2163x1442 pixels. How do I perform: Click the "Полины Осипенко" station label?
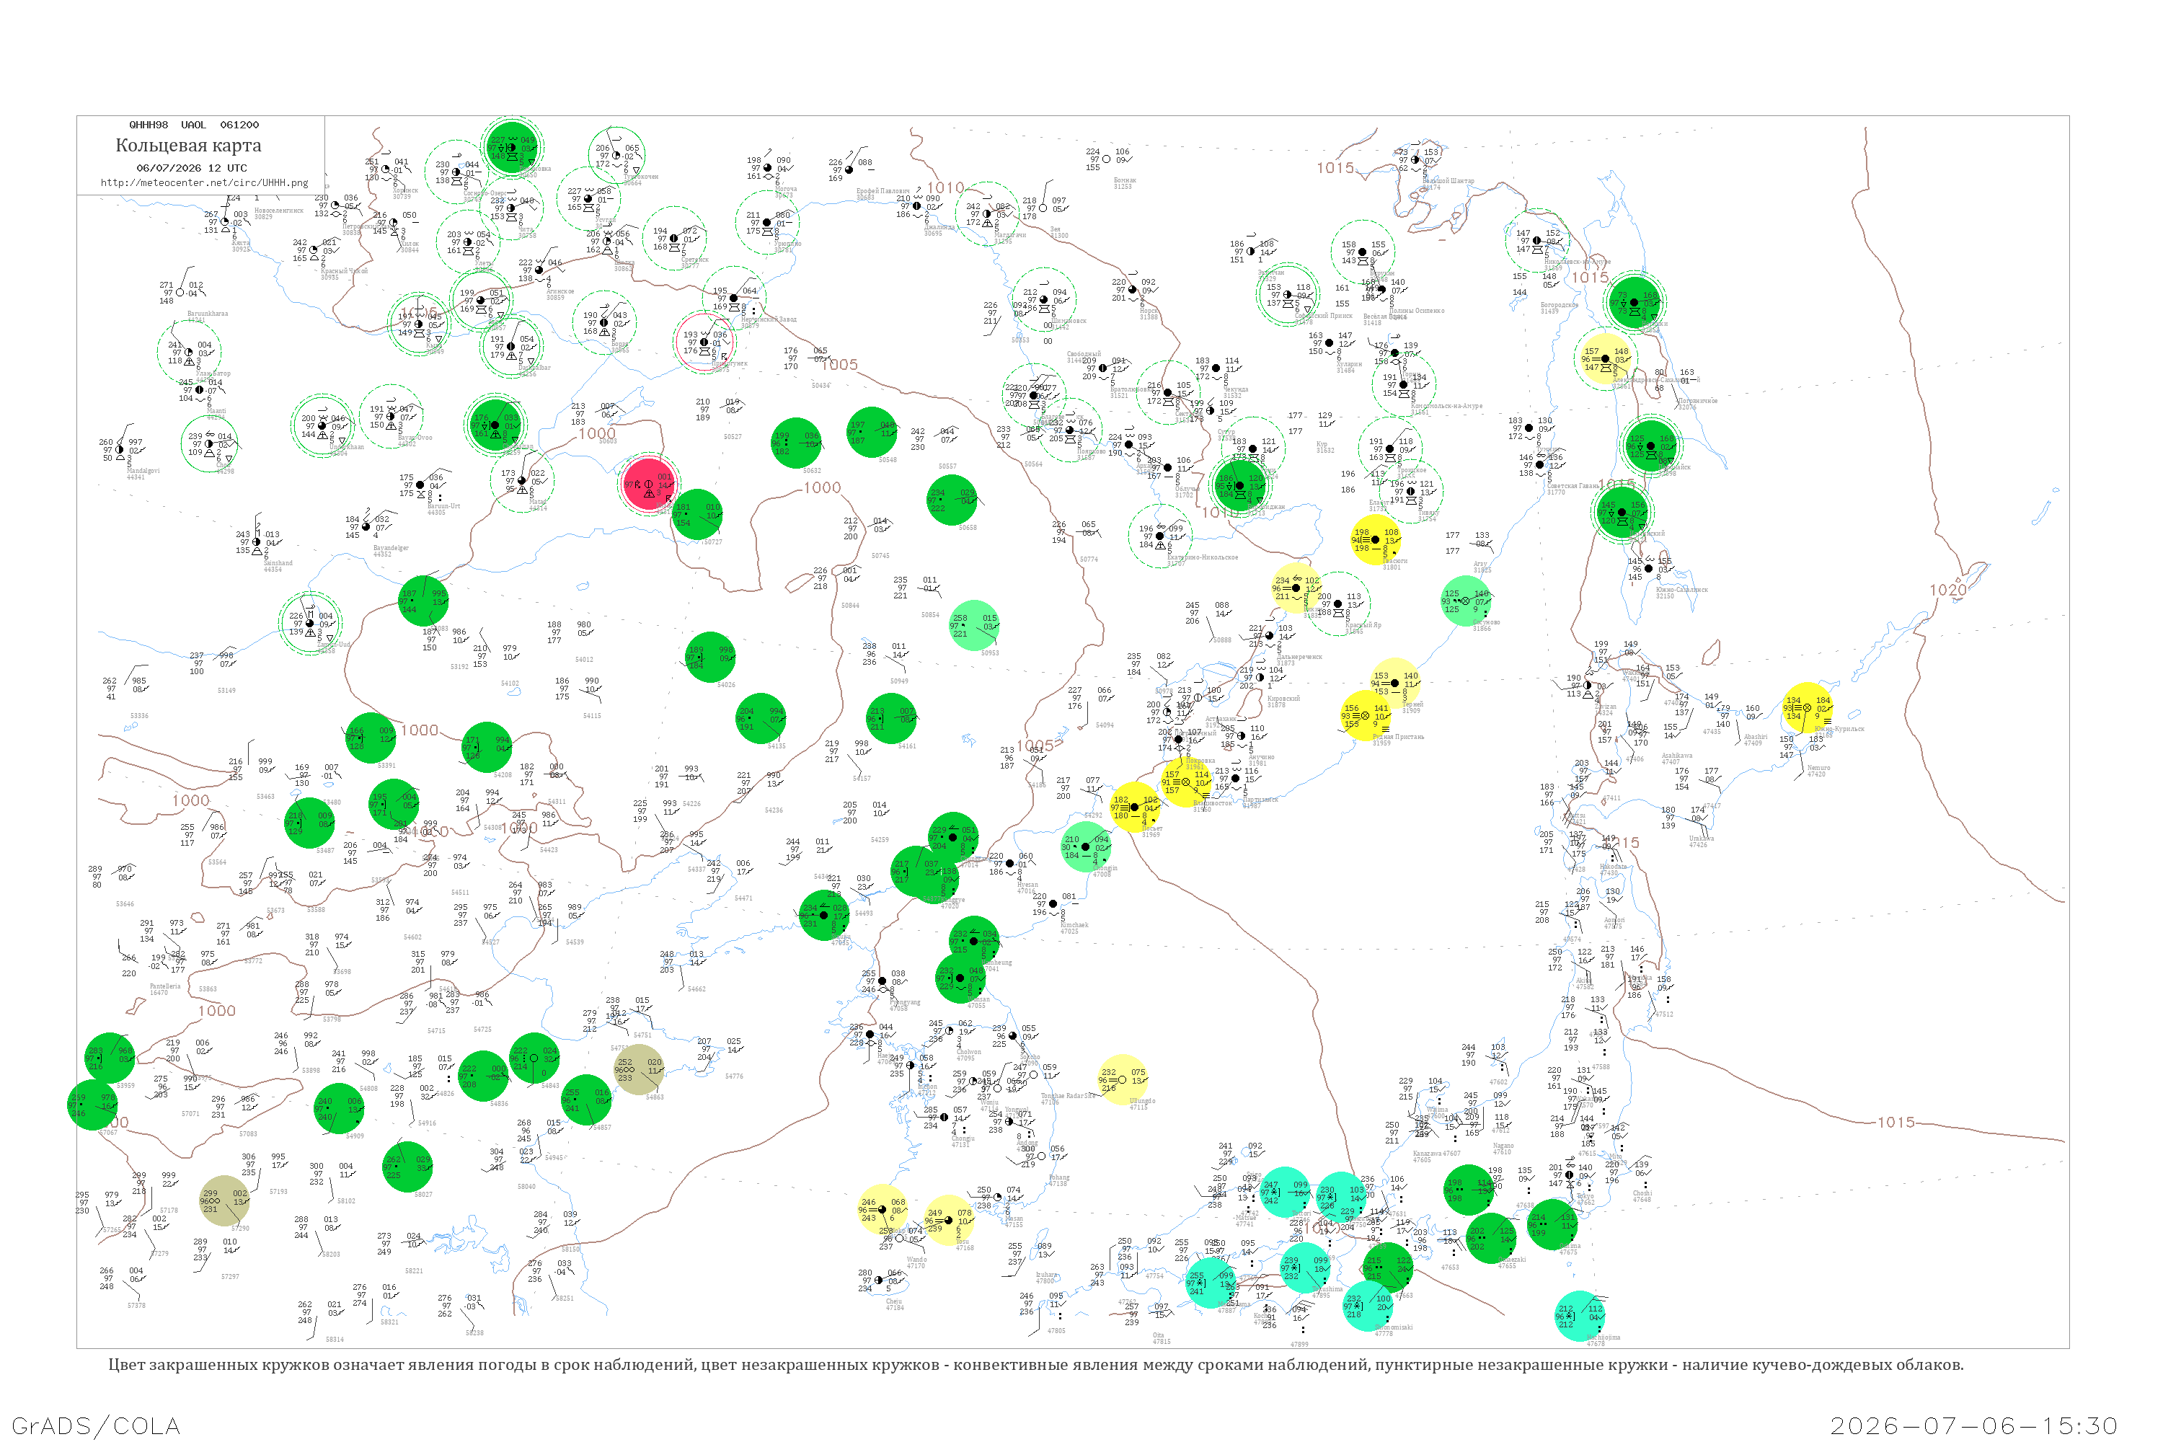coord(1417,311)
